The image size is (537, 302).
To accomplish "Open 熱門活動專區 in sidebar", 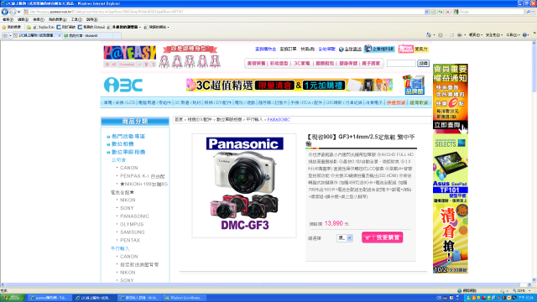I will (128, 136).
